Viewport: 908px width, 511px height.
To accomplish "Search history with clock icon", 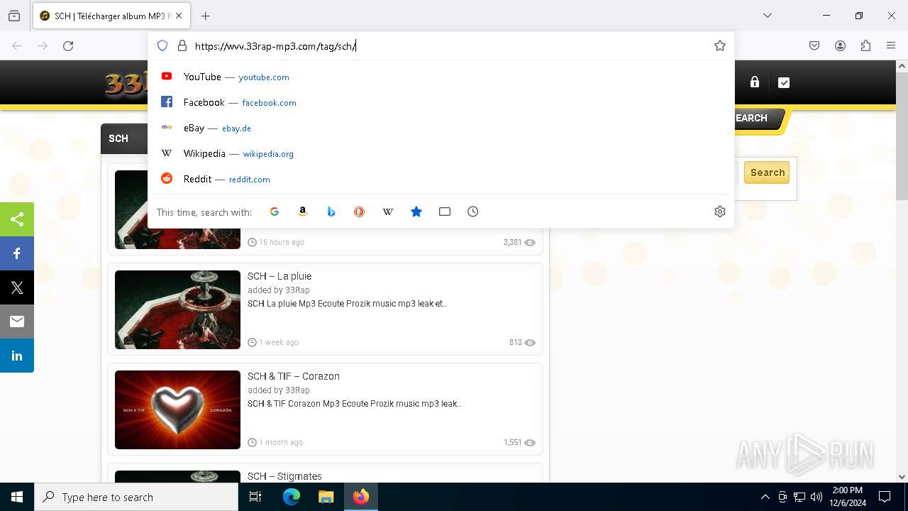I will click(473, 211).
